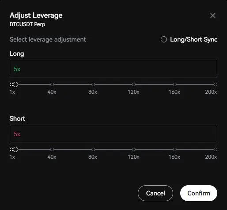Set Short leverage to 80x marker

93,149
